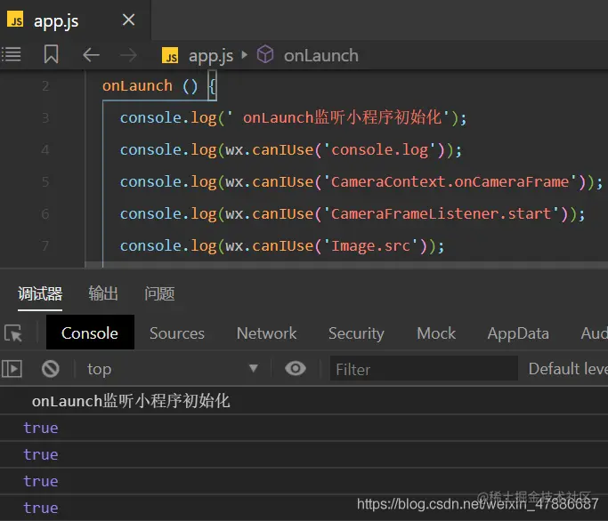Open the Sources devtools tab
The height and width of the screenshot is (521, 608).
pyautogui.click(x=177, y=333)
